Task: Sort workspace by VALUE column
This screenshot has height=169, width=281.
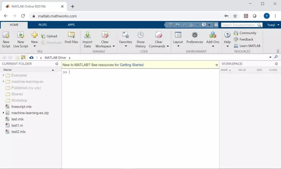Action: [x=242, y=70]
